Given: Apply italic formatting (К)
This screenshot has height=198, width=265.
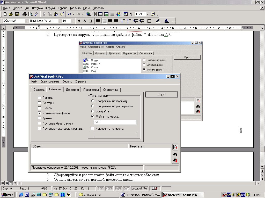Looking at the screenshot, I should 85,21.
